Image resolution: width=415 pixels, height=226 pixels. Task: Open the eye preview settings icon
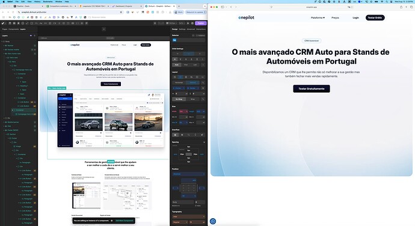pyautogui.click(x=192, y=23)
